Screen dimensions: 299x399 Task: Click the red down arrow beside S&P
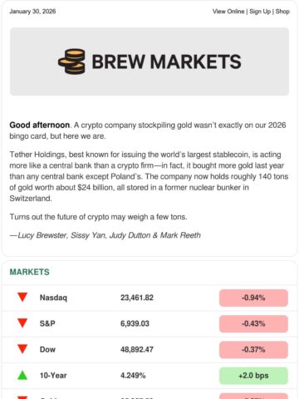click(22, 323)
